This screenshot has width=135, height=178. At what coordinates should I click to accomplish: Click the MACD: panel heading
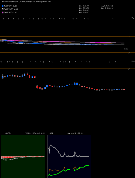tap(8, 133)
